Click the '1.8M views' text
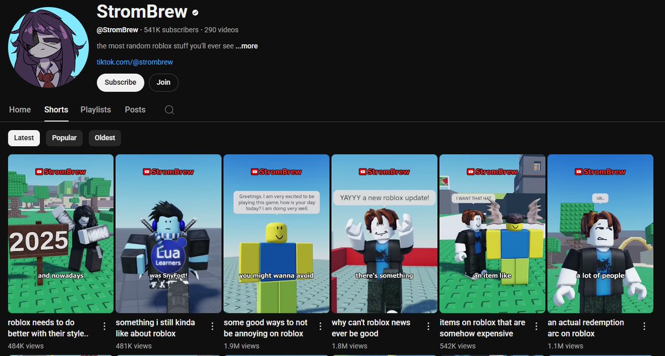This screenshot has width=665, height=356. pos(349,345)
